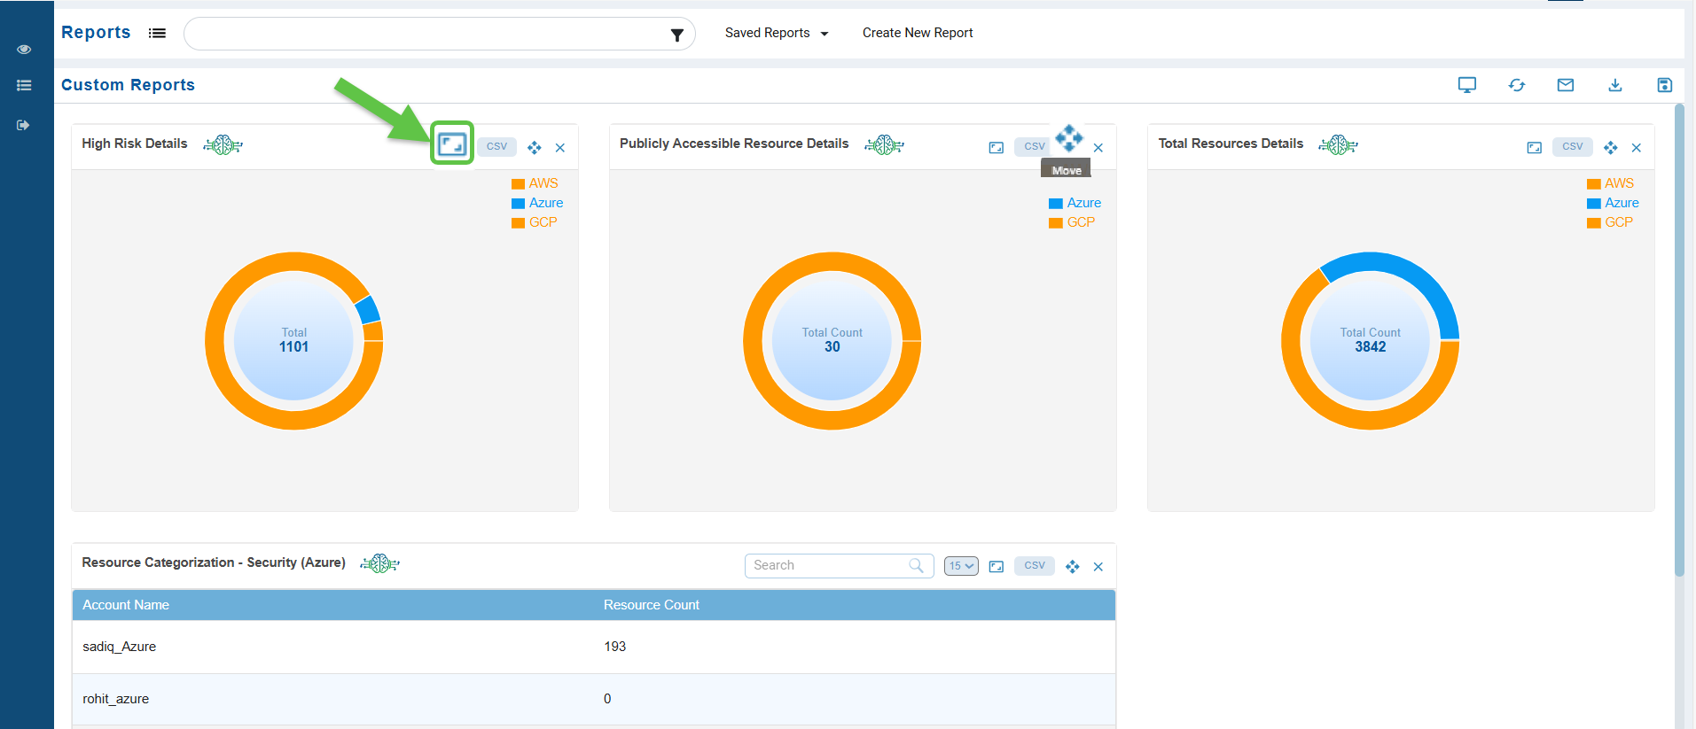Refresh the Custom Reports dashboard
This screenshot has height=729, width=1696.
click(x=1517, y=85)
